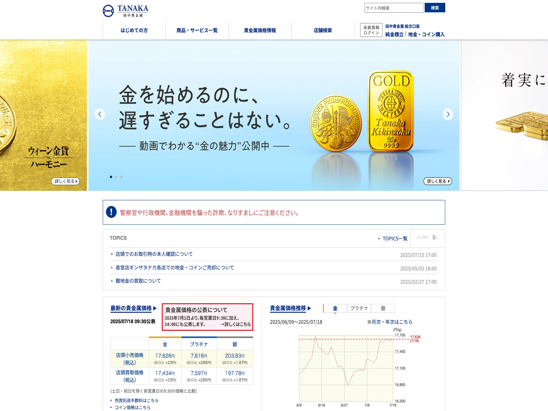Collapse topics with the CLOSE toggle
The width and height of the screenshot is (548, 411).
tap(422, 237)
